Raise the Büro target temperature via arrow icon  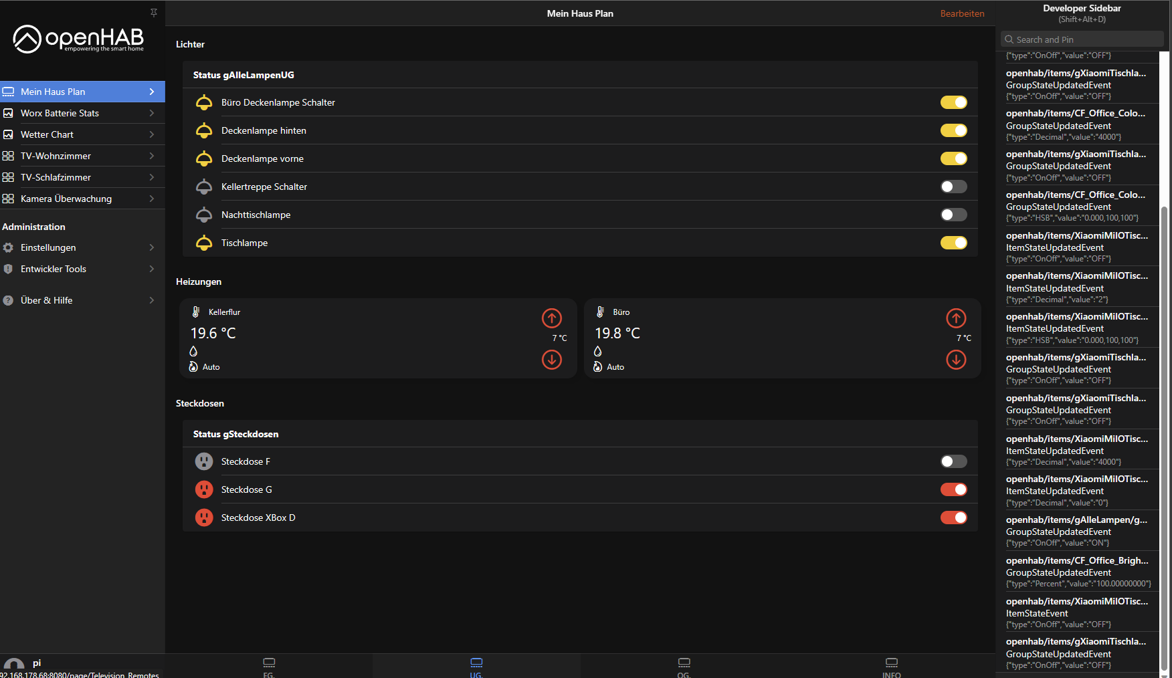(956, 318)
